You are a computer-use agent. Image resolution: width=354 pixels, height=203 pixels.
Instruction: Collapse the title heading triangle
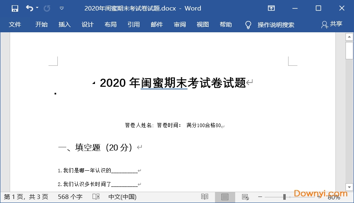coord(94,83)
